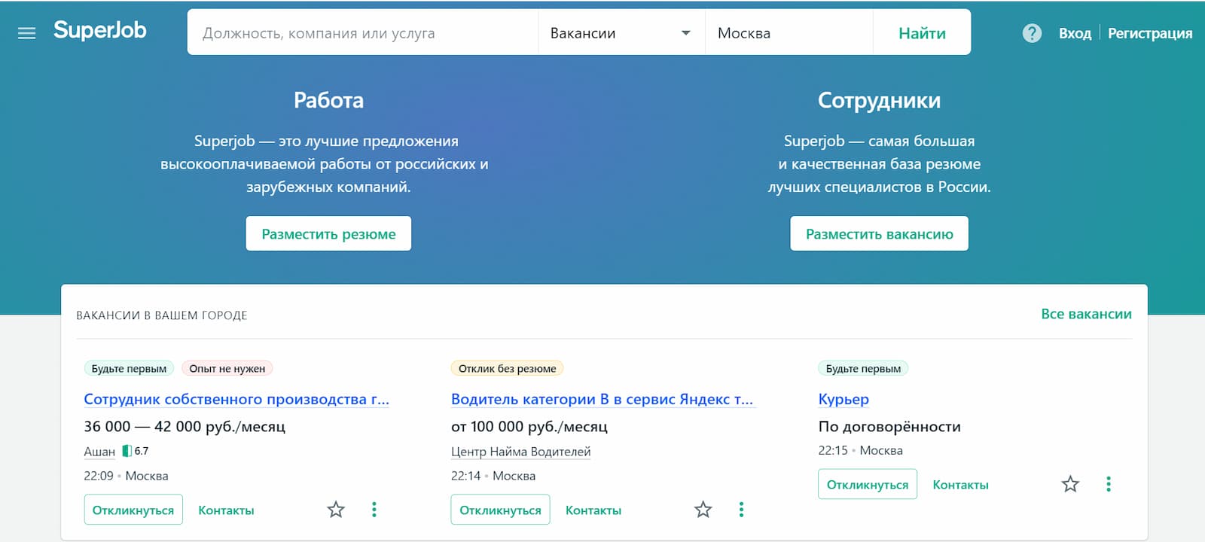Image resolution: width=1205 pixels, height=542 pixels.
Task: Select the от 100 000 руб./месяц salary
Action: click(x=529, y=426)
